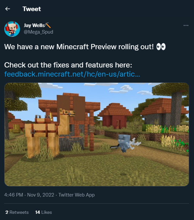Open the @Mega_Spud handle link
The width and height of the screenshot is (194, 220).
pyautogui.click(x=39, y=32)
